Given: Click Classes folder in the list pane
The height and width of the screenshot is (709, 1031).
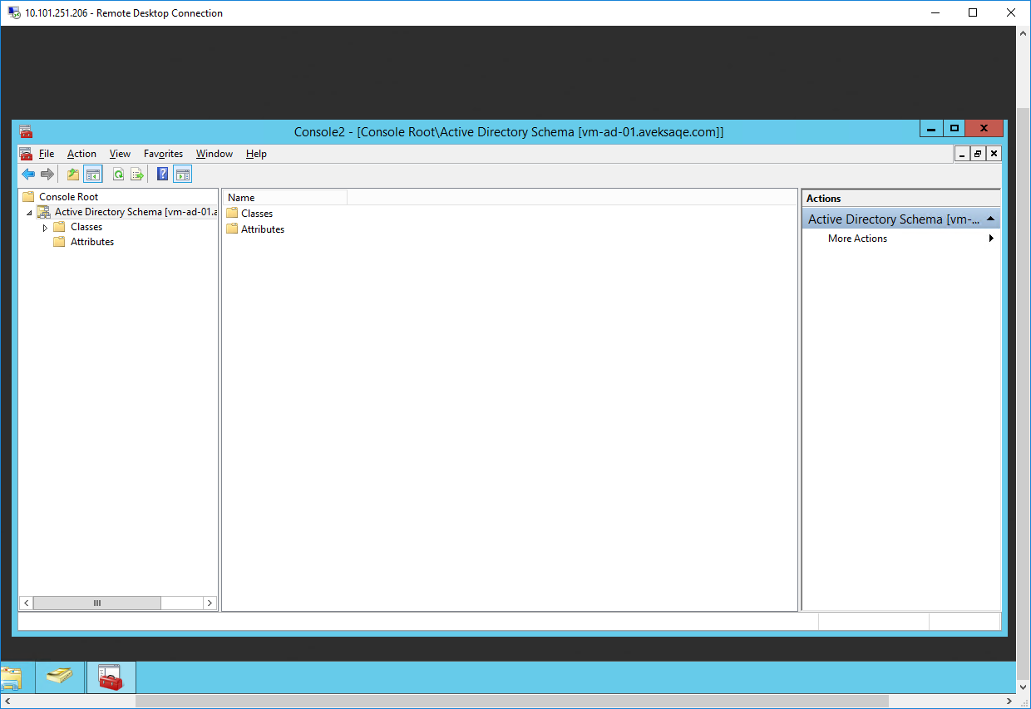Looking at the screenshot, I should [256, 214].
